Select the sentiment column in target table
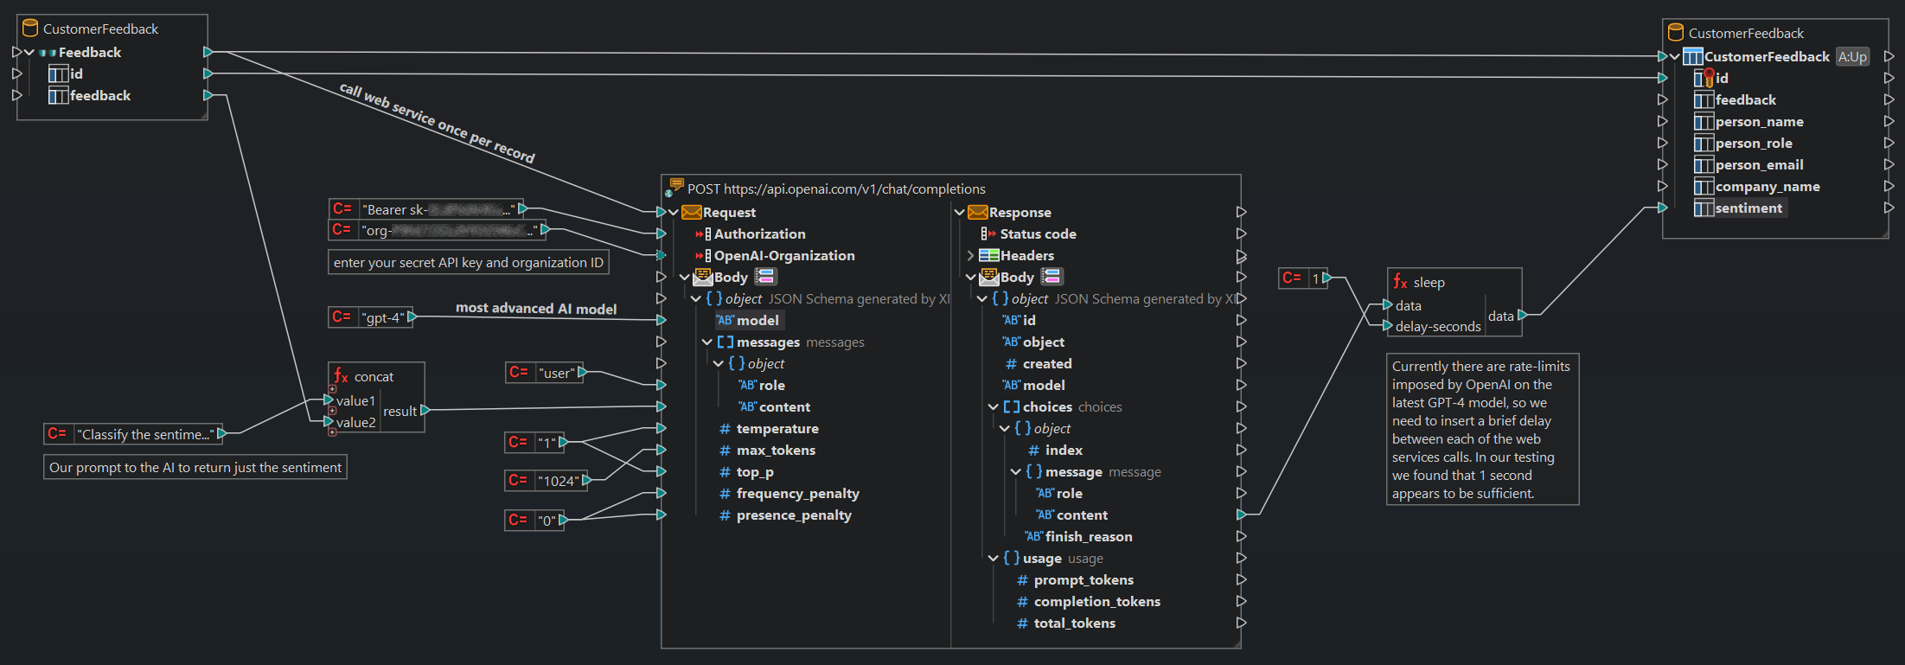 pos(1748,208)
